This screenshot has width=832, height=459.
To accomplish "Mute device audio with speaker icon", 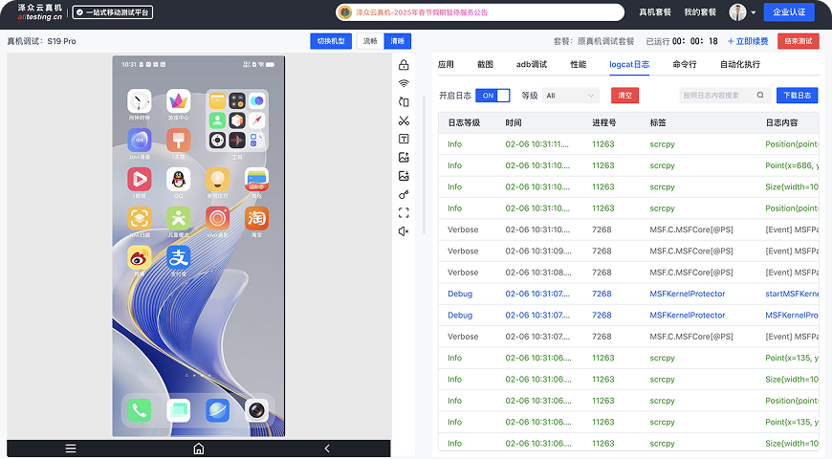I will pyautogui.click(x=404, y=231).
